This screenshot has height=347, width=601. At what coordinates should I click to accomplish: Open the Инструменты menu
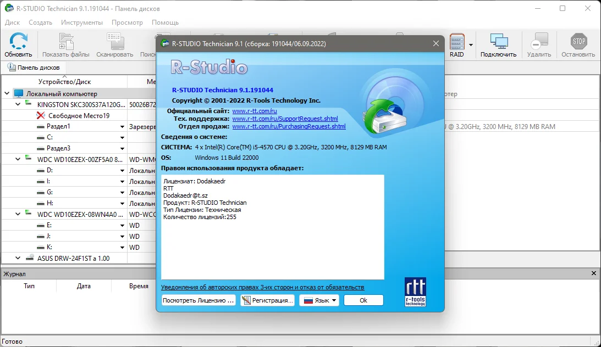tap(81, 23)
